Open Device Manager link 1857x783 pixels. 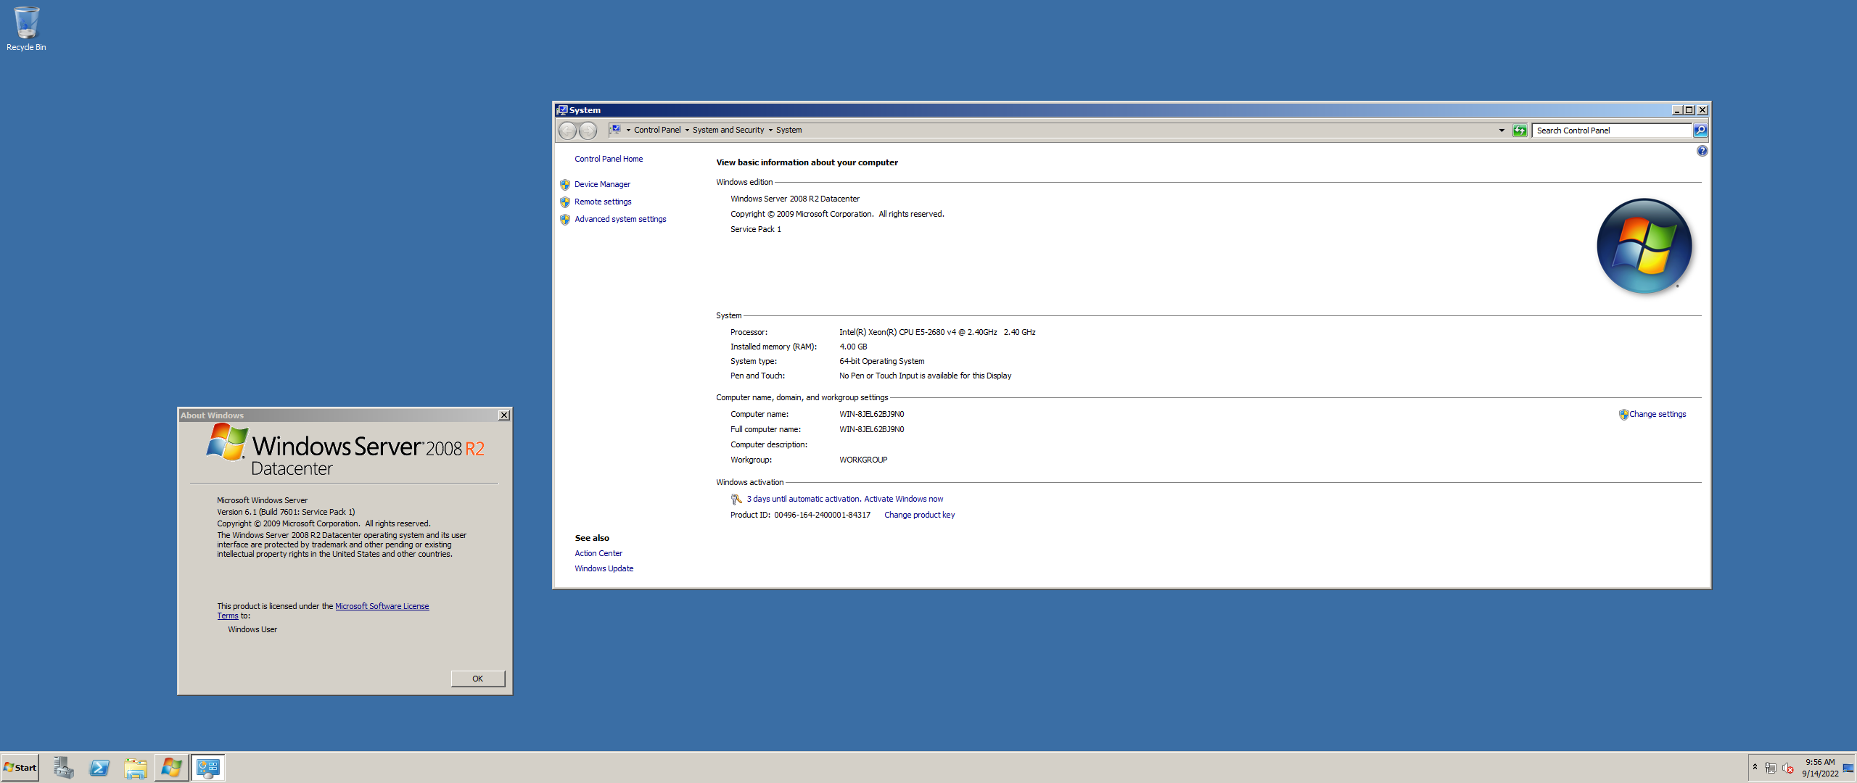[602, 184]
